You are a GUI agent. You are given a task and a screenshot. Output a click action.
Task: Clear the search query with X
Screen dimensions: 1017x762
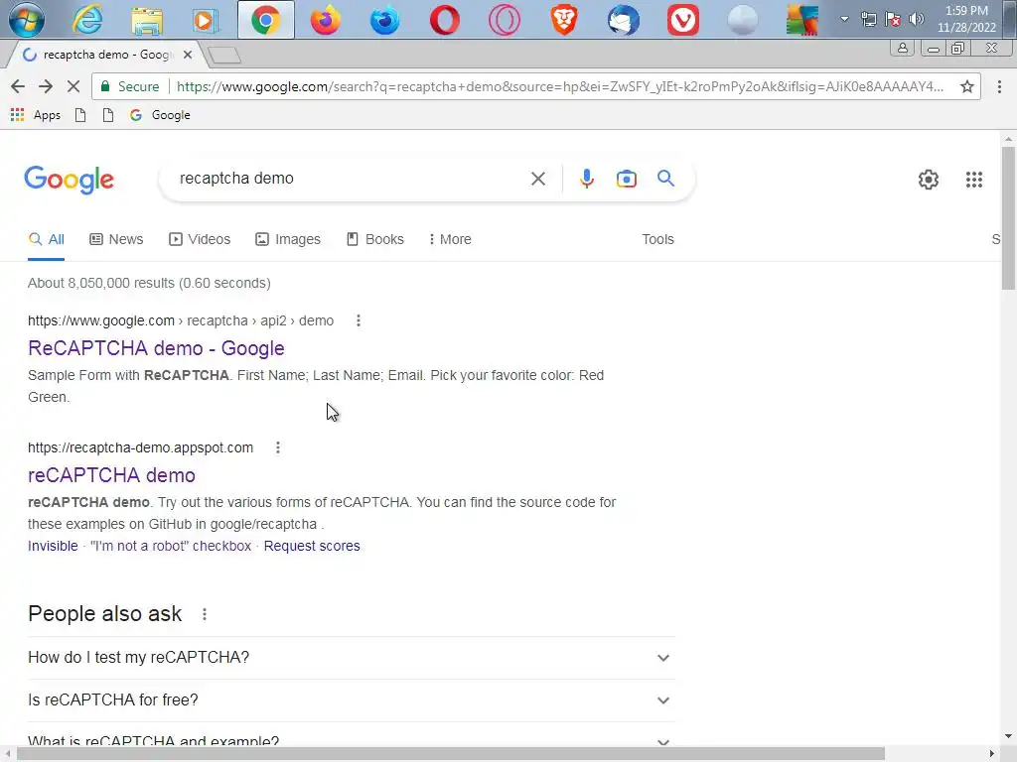[538, 179]
